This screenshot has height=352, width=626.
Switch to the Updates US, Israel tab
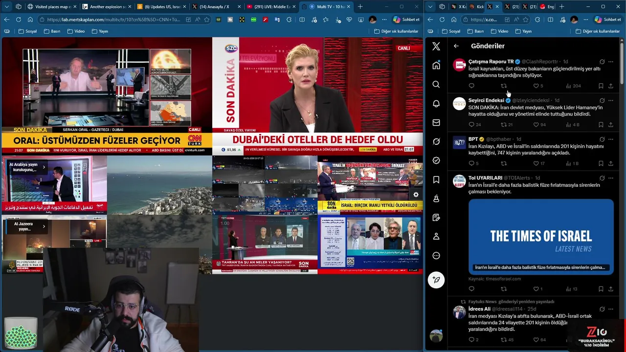coord(161,6)
